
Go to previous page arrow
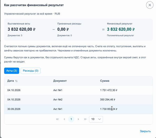point(64,119)
